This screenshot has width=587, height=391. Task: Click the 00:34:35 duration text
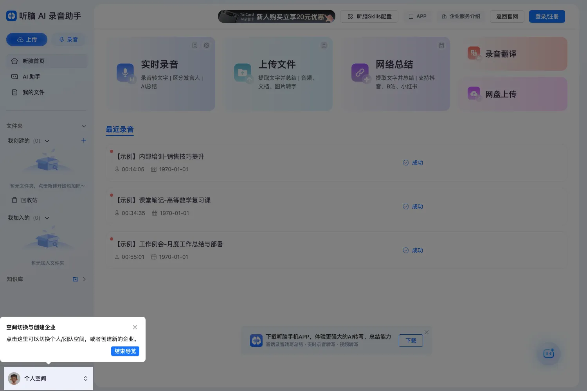pyautogui.click(x=133, y=213)
